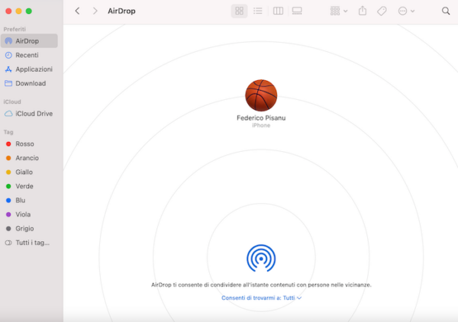458x322 pixels.
Task: Open Recenti in the sidebar
Action: pyautogui.click(x=29, y=55)
